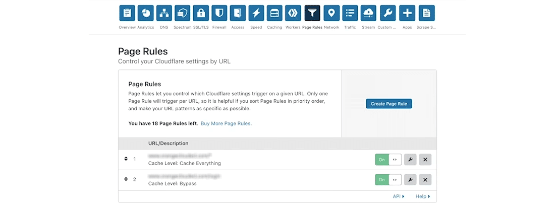Edit the Cache Everything rule with wrench
The image size is (555, 212).
tap(410, 160)
